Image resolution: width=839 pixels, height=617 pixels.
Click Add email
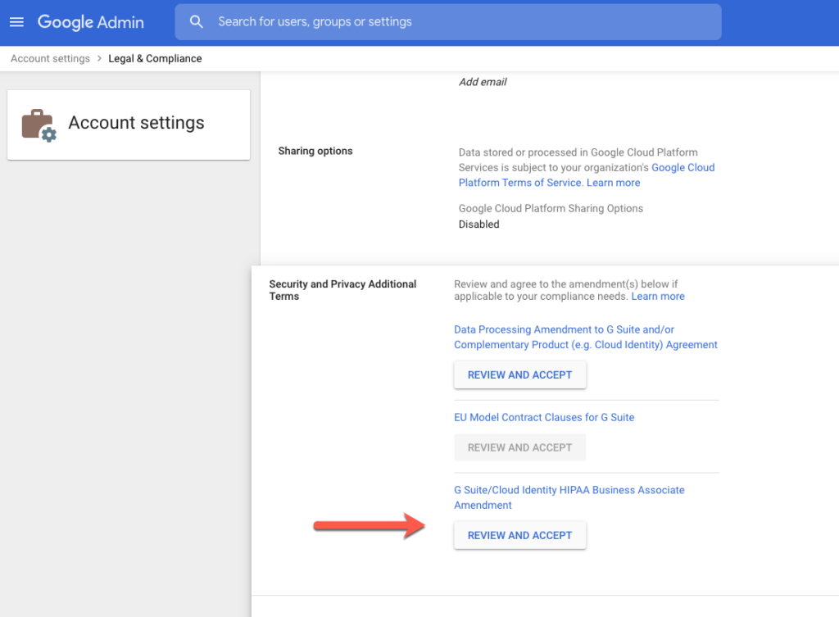point(483,82)
